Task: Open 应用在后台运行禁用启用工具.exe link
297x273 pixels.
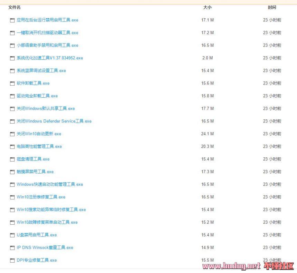Action: tap(47, 20)
